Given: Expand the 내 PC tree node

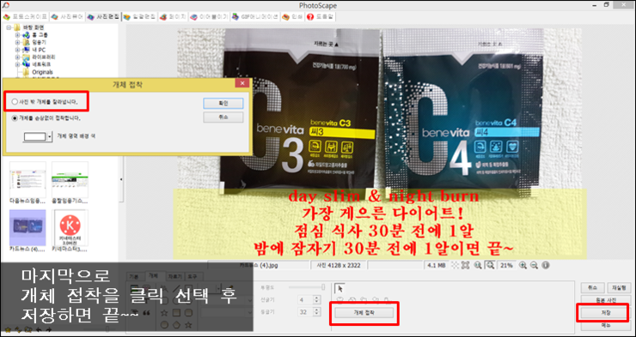Looking at the screenshot, I should point(17,50).
